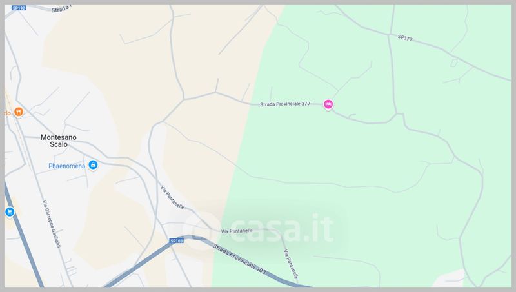
Task: Click the Strada Provinciale 103 label
Action: coord(239,259)
